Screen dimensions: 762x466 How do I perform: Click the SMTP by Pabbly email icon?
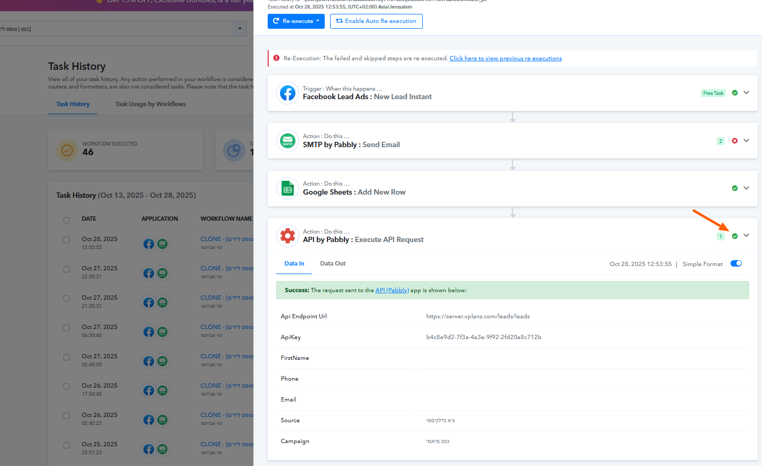pyautogui.click(x=287, y=141)
